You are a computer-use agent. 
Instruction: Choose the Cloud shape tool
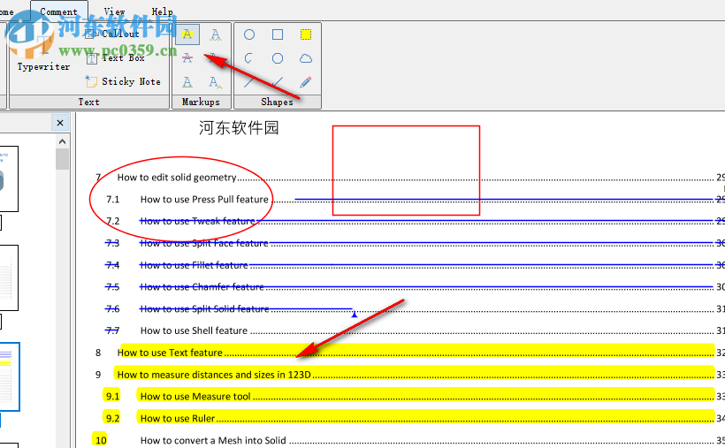(306, 58)
